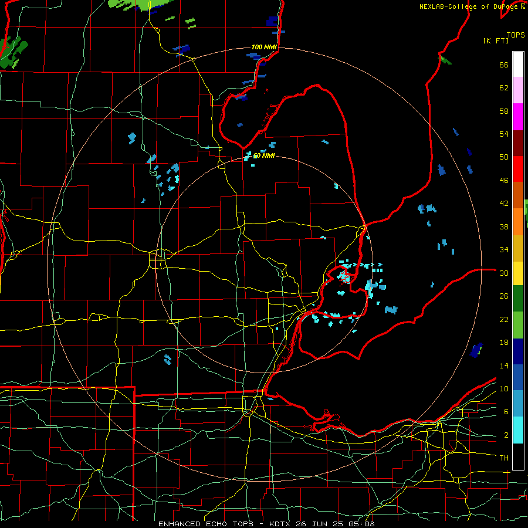Click the "05:08" timestamp in caption
Viewport: 528px width, 528px height.
coord(362,524)
